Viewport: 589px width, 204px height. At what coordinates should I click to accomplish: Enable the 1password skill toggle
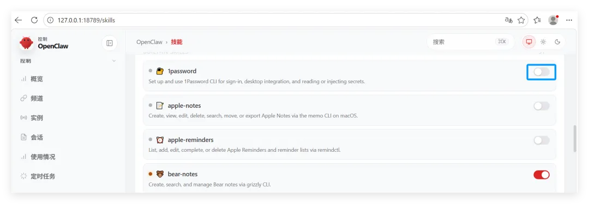point(542,72)
